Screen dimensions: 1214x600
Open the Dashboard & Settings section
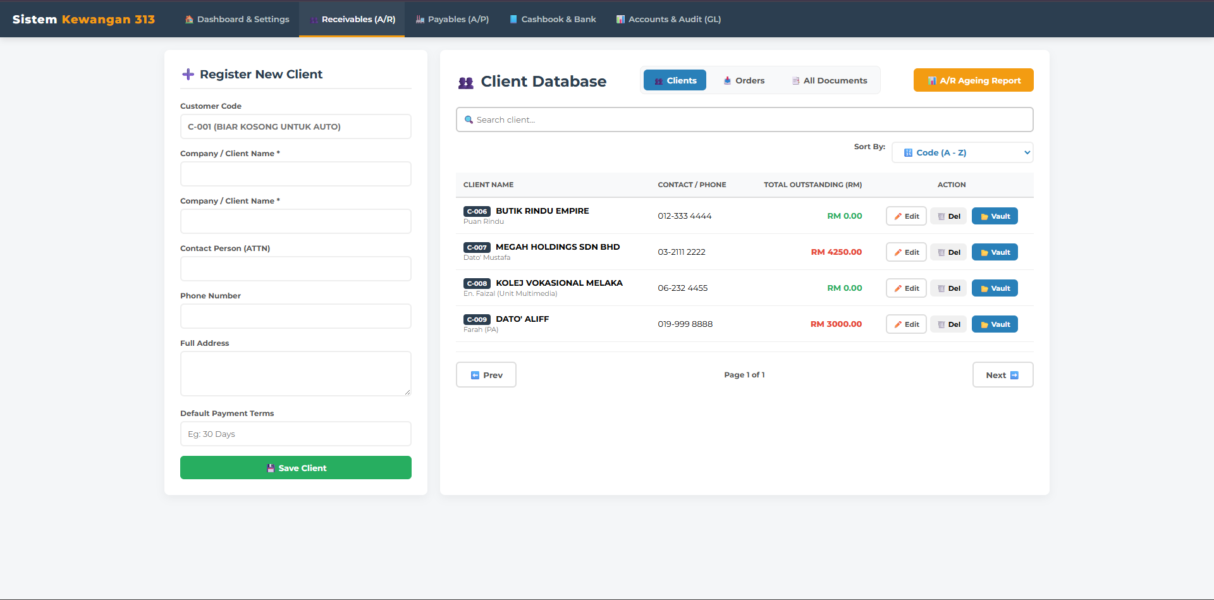click(x=237, y=19)
